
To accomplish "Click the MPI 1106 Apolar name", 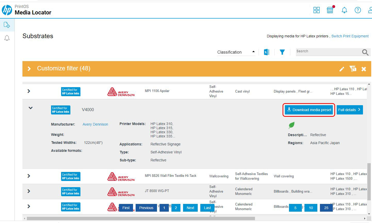I will (x=157, y=91).
